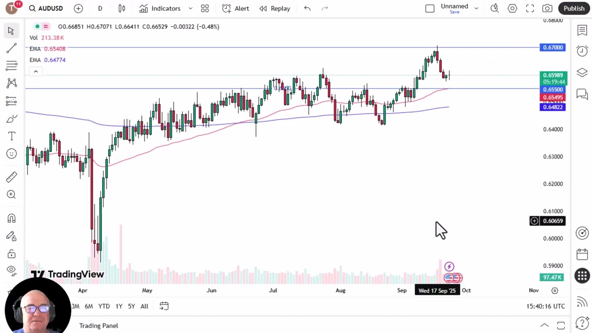Take a chart snapshot with camera icon

coord(547,8)
